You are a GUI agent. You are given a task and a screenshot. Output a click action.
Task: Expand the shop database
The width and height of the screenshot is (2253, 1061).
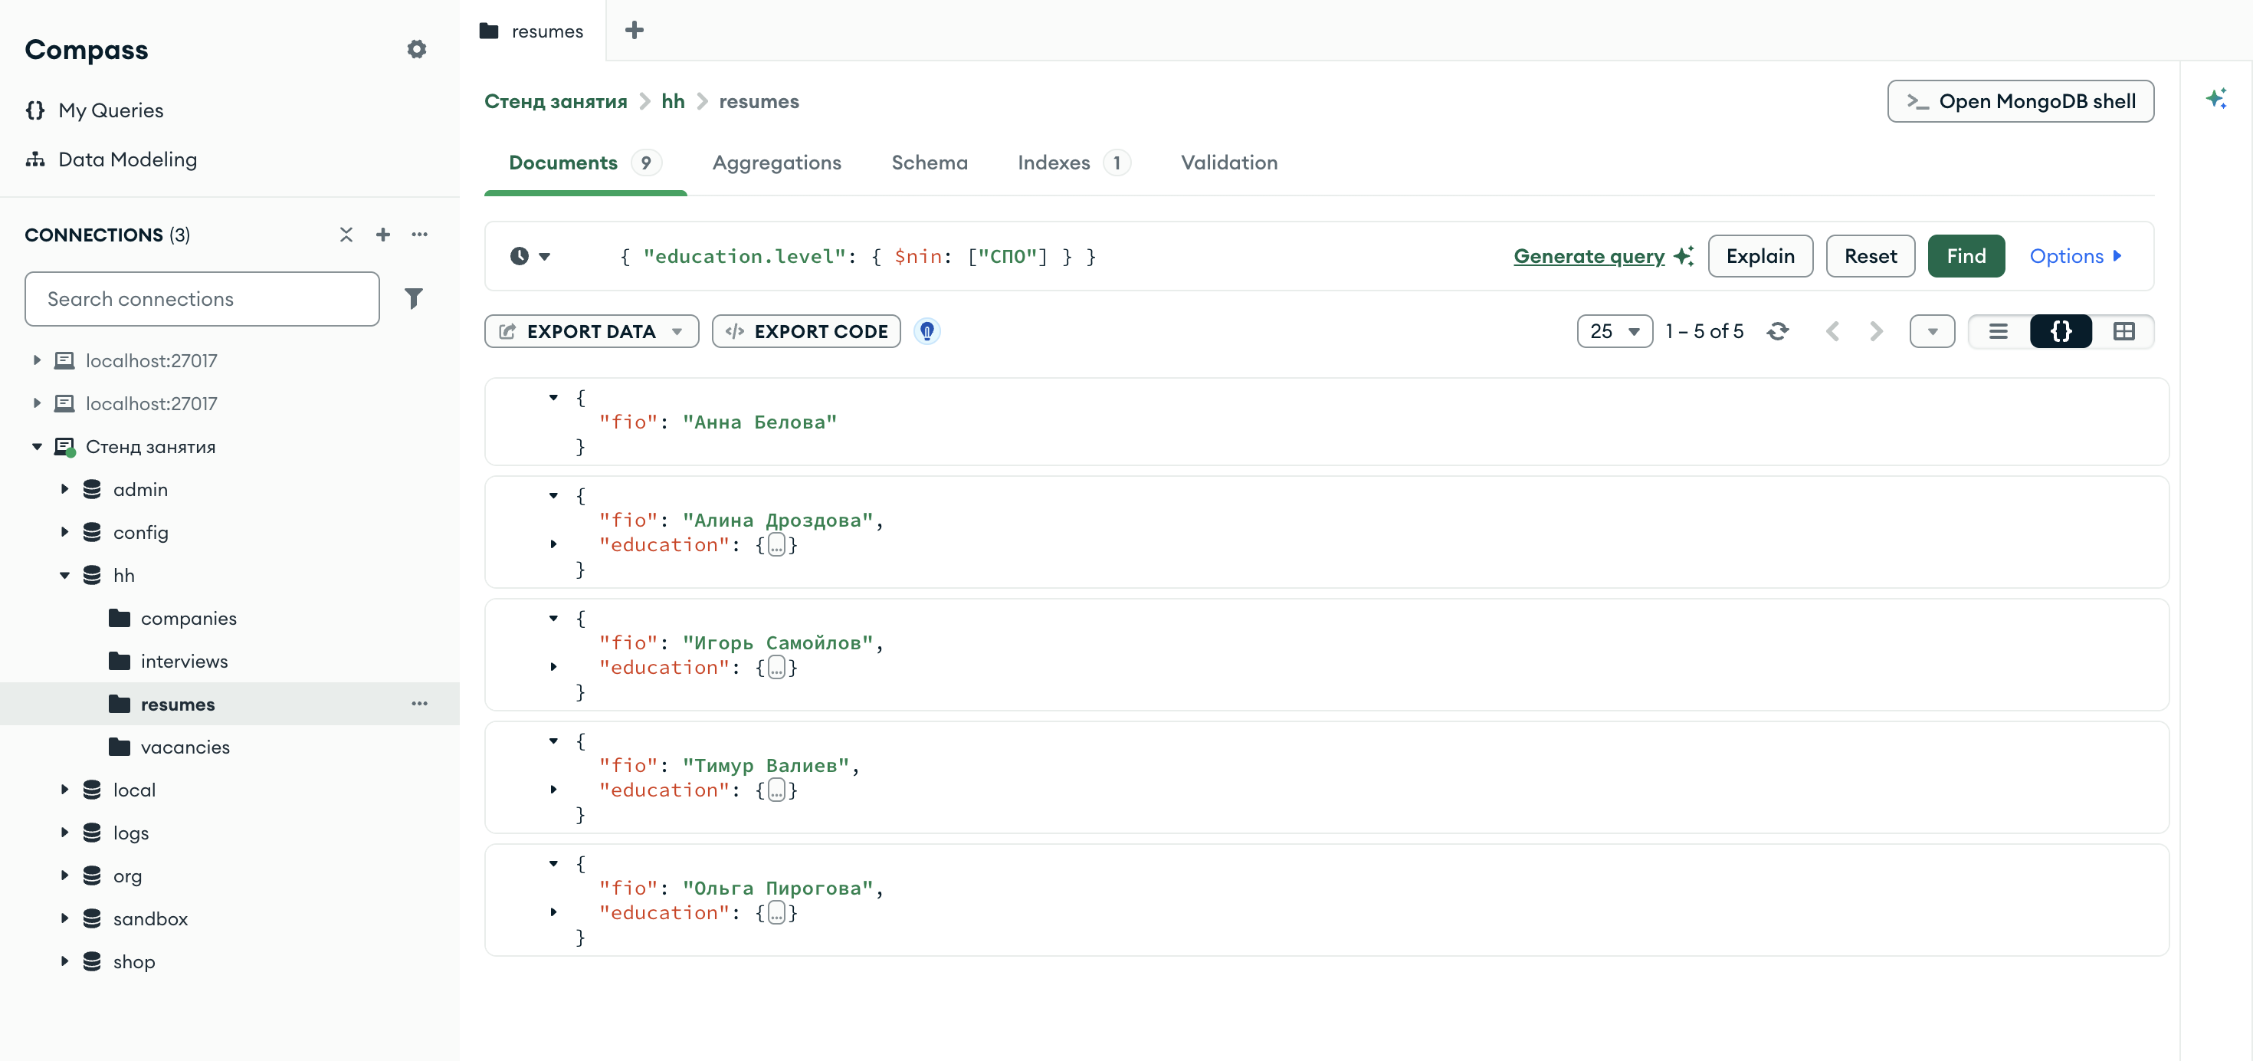64,961
